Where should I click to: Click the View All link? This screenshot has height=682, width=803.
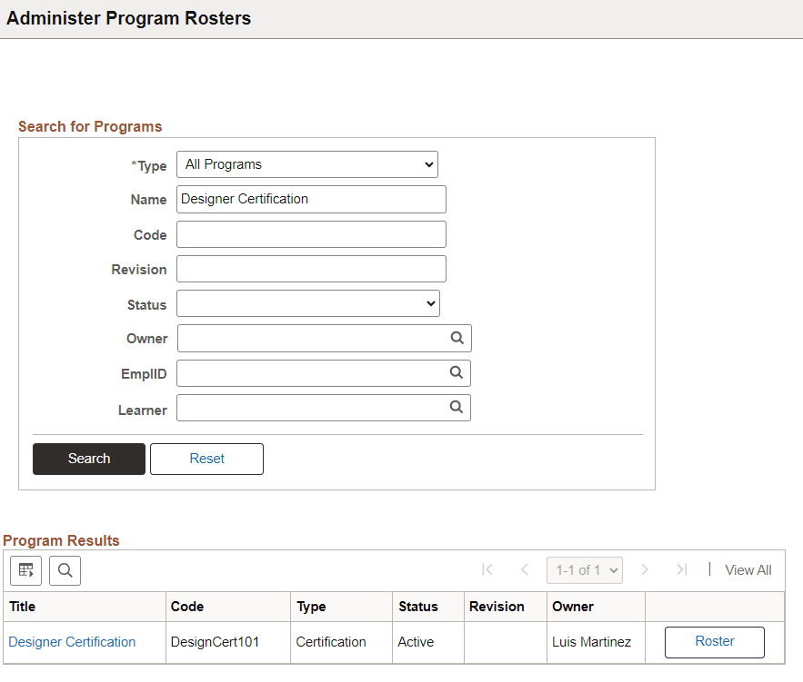coord(748,569)
